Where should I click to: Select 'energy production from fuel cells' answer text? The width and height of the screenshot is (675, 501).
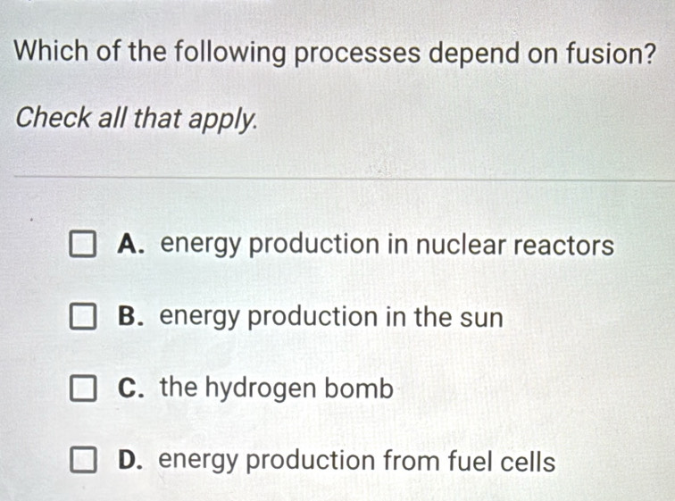357,461
